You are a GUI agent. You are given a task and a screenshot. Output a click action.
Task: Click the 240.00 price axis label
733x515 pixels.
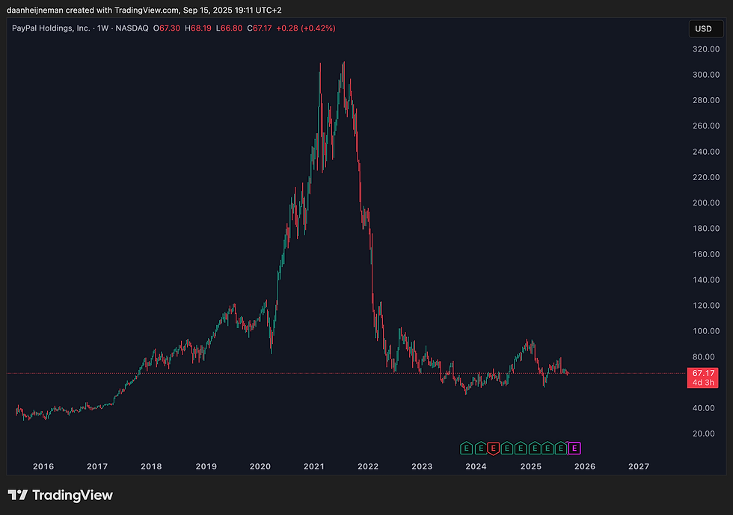pyautogui.click(x=706, y=152)
